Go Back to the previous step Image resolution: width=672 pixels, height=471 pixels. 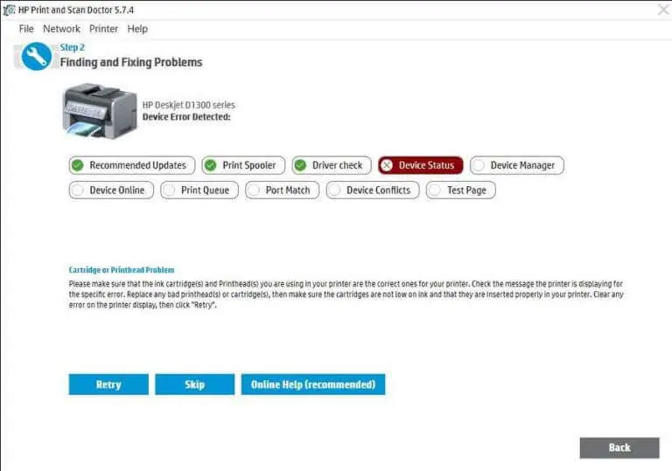619,448
